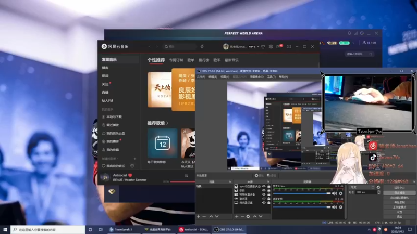This screenshot has width=417, height=234.
Task: Adjust the 麦克风/Aux volume slider
Action: coord(302,193)
